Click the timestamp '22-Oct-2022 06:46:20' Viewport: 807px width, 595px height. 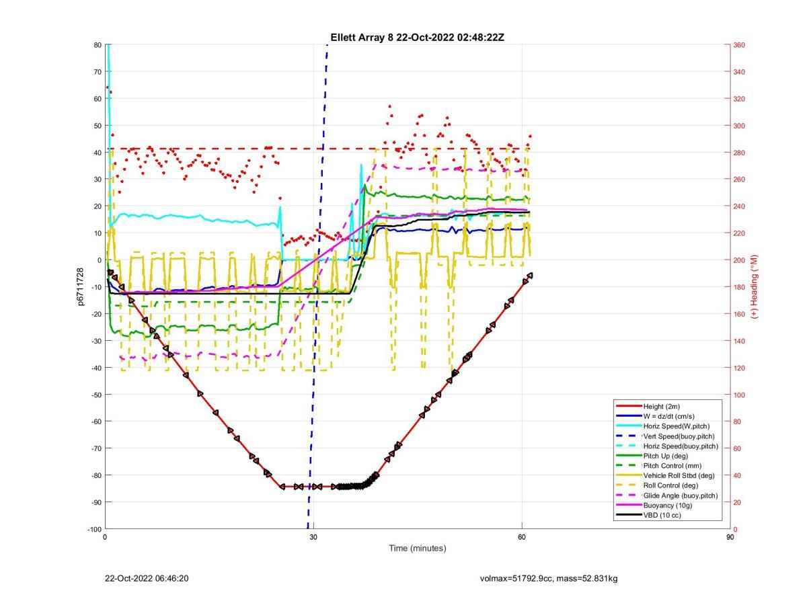(x=147, y=578)
